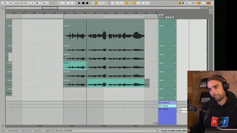This screenshot has width=237, height=133.
Task: Toggle the Arrangement Loop switch
Action: 130,3
